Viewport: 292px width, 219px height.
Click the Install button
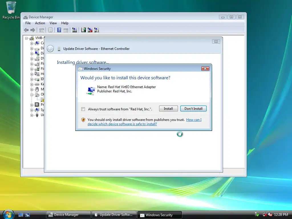(x=168, y=109)
